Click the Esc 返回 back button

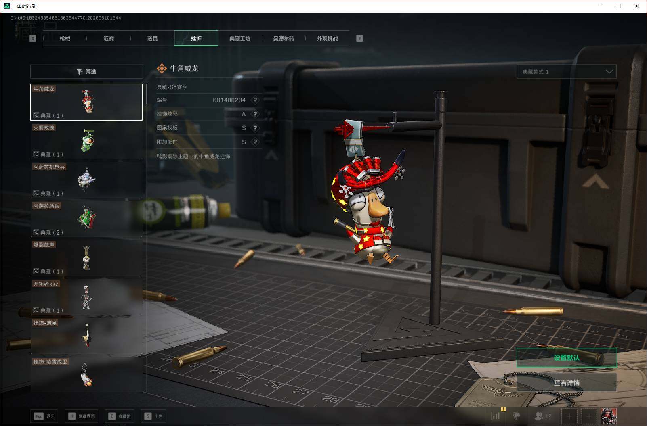coord(44,416)
